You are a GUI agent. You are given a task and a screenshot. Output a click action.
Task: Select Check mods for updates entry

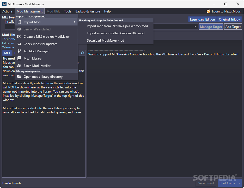pos(46,44)
